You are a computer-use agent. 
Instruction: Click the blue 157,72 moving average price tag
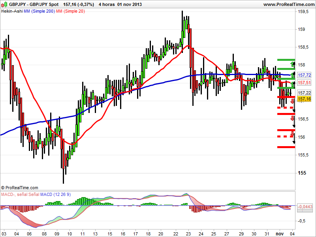point(304,75)
